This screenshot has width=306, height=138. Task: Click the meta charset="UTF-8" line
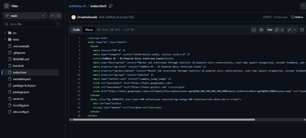(x=109, y=50)
